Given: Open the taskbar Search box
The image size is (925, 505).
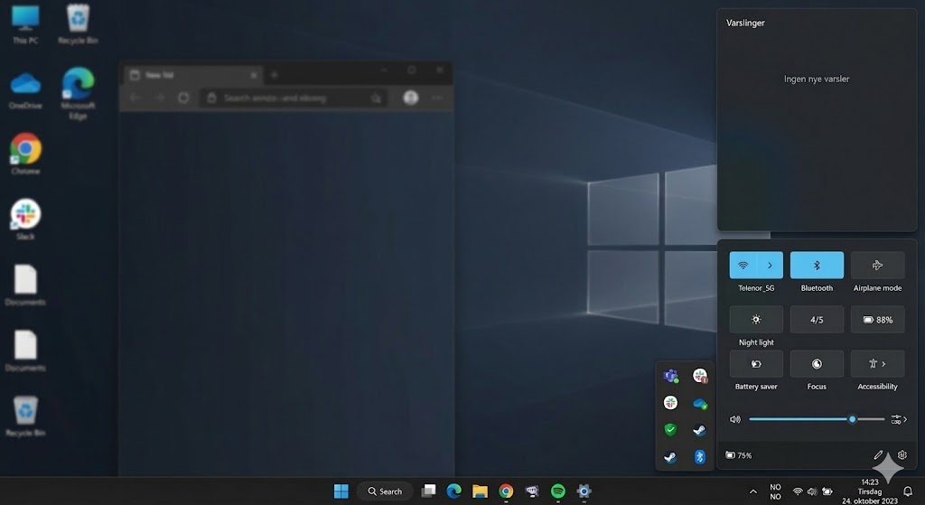Looking at the screenshot, I should tap(385, 491).
